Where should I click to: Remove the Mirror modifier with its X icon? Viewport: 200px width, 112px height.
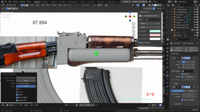[194, 58]
